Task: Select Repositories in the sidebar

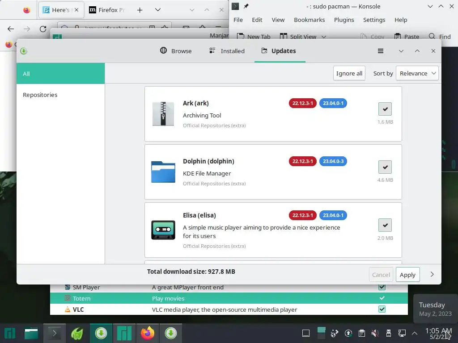Action: point(61,95)
